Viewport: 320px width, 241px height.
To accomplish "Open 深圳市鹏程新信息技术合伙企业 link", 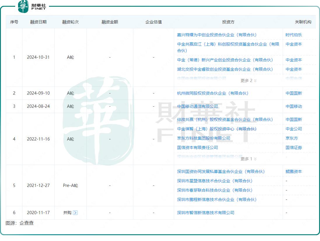I will [217, 200].
